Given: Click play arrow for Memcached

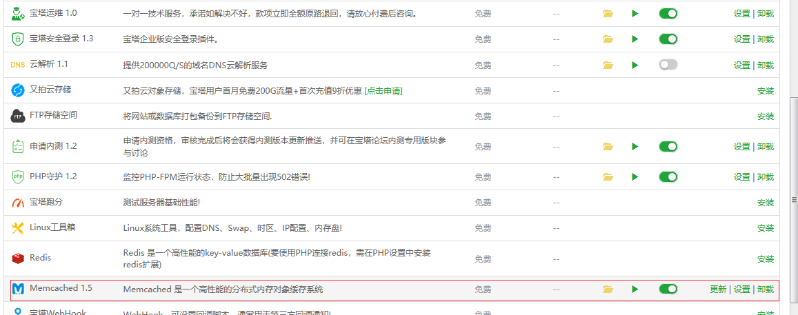Looking at the screenshot, I should click(x=635, y=289).
